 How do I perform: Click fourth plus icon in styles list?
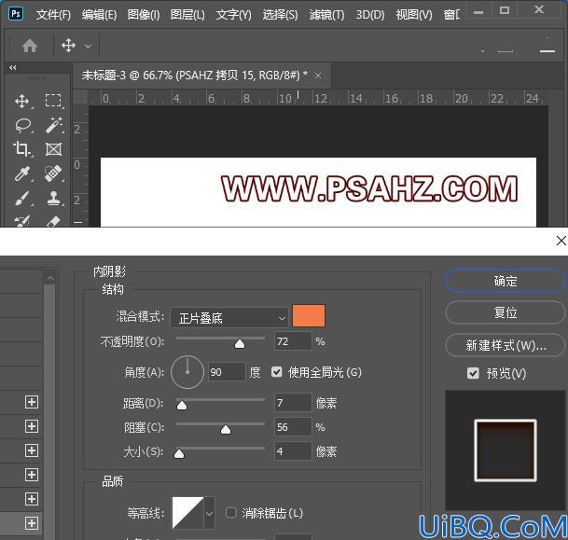point(32,475)
